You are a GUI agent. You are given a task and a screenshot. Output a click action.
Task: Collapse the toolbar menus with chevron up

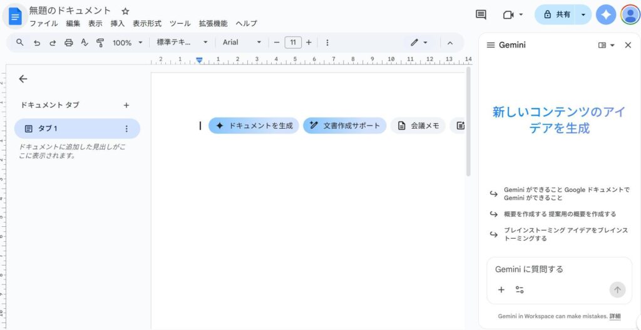tap(450, 42)
